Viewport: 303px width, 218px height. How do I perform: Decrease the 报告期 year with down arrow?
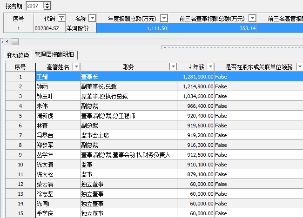pos(47,7)
